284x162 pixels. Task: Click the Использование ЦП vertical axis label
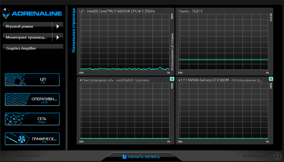coord(172,51)
